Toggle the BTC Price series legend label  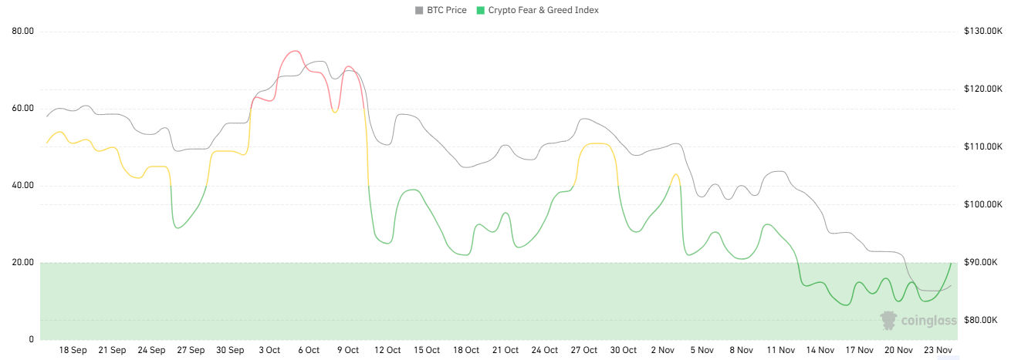(446, 11)
